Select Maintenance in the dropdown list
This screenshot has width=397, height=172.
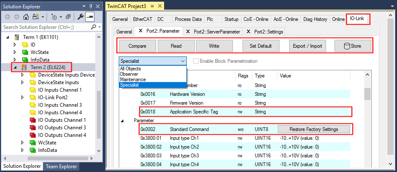click(133, 80)
